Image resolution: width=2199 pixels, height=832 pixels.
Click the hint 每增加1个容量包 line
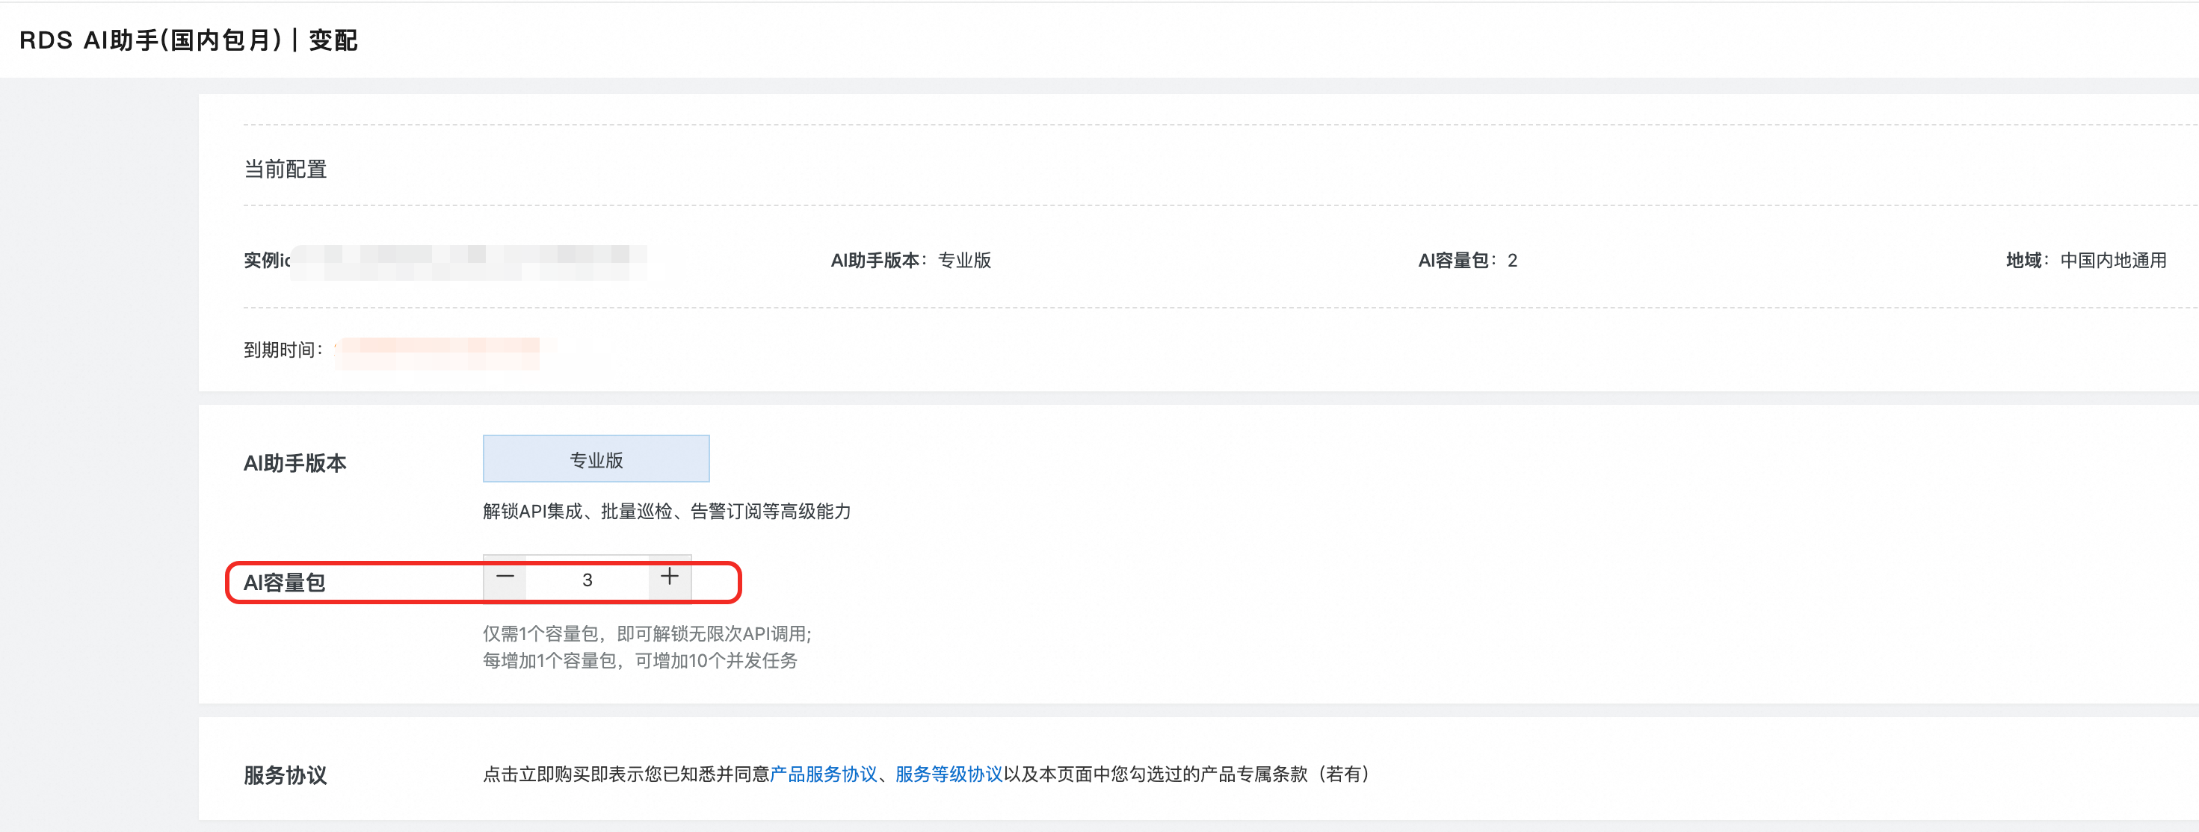639,660
